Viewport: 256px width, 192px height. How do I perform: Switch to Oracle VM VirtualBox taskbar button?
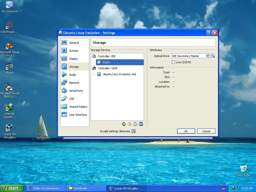pos(126,188)
